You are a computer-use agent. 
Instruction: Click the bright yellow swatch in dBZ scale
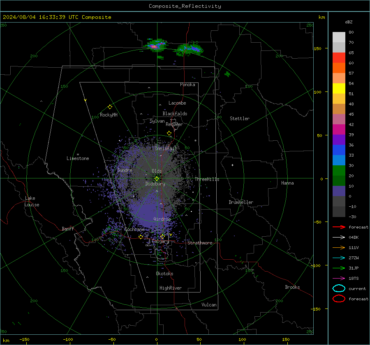coord(339,88)
